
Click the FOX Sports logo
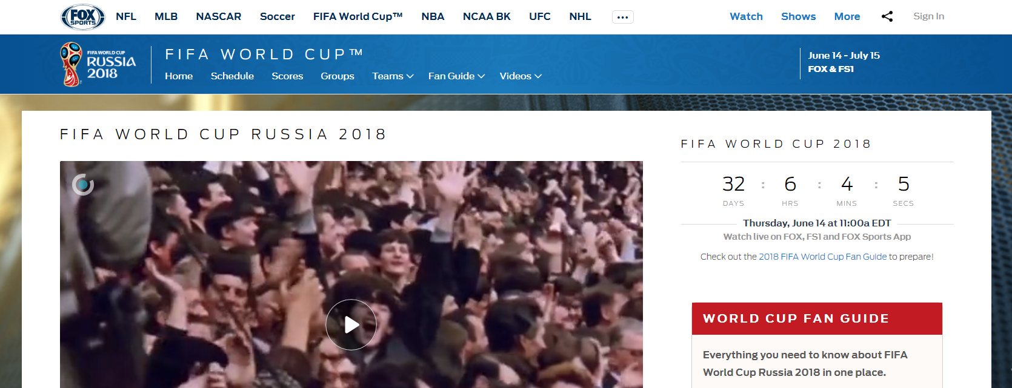click(x=83, y=16)
